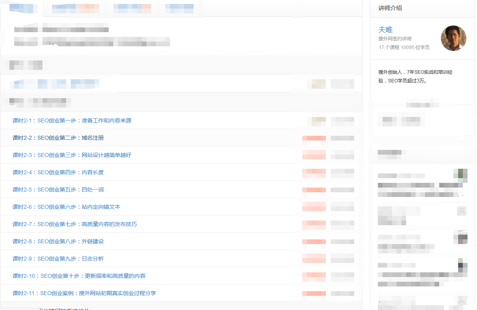Go to lesson 2-5 四处一词
Screen dimensions: 477x310
58,190
